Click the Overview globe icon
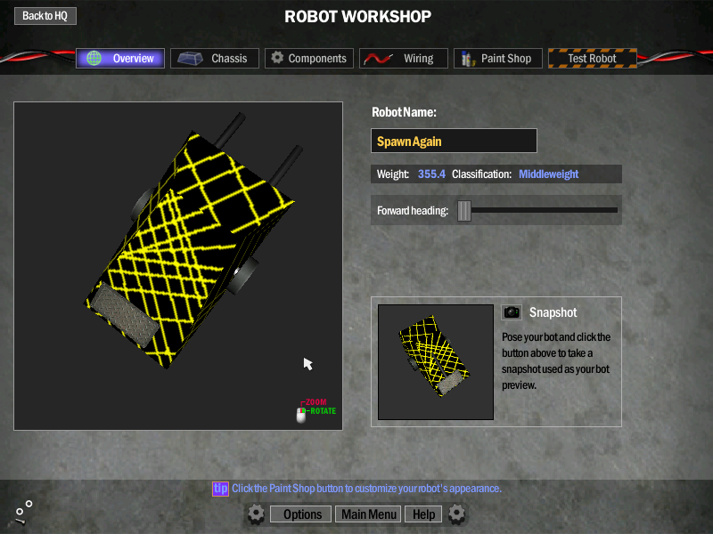Screen dimensions: 713x534 click(x=94, y=58)
